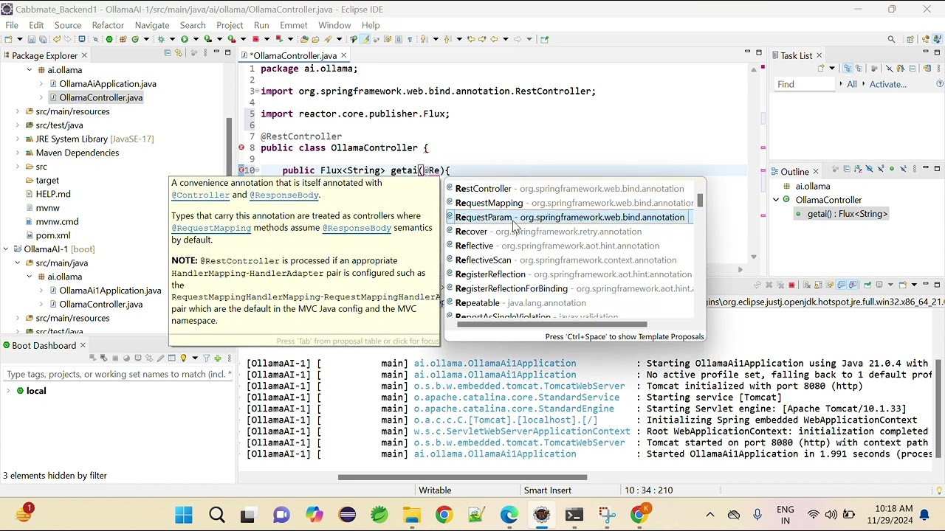Click the Wi-Fi icon in system tray
The height and width of the screenshot is (531, 945).
814,515
